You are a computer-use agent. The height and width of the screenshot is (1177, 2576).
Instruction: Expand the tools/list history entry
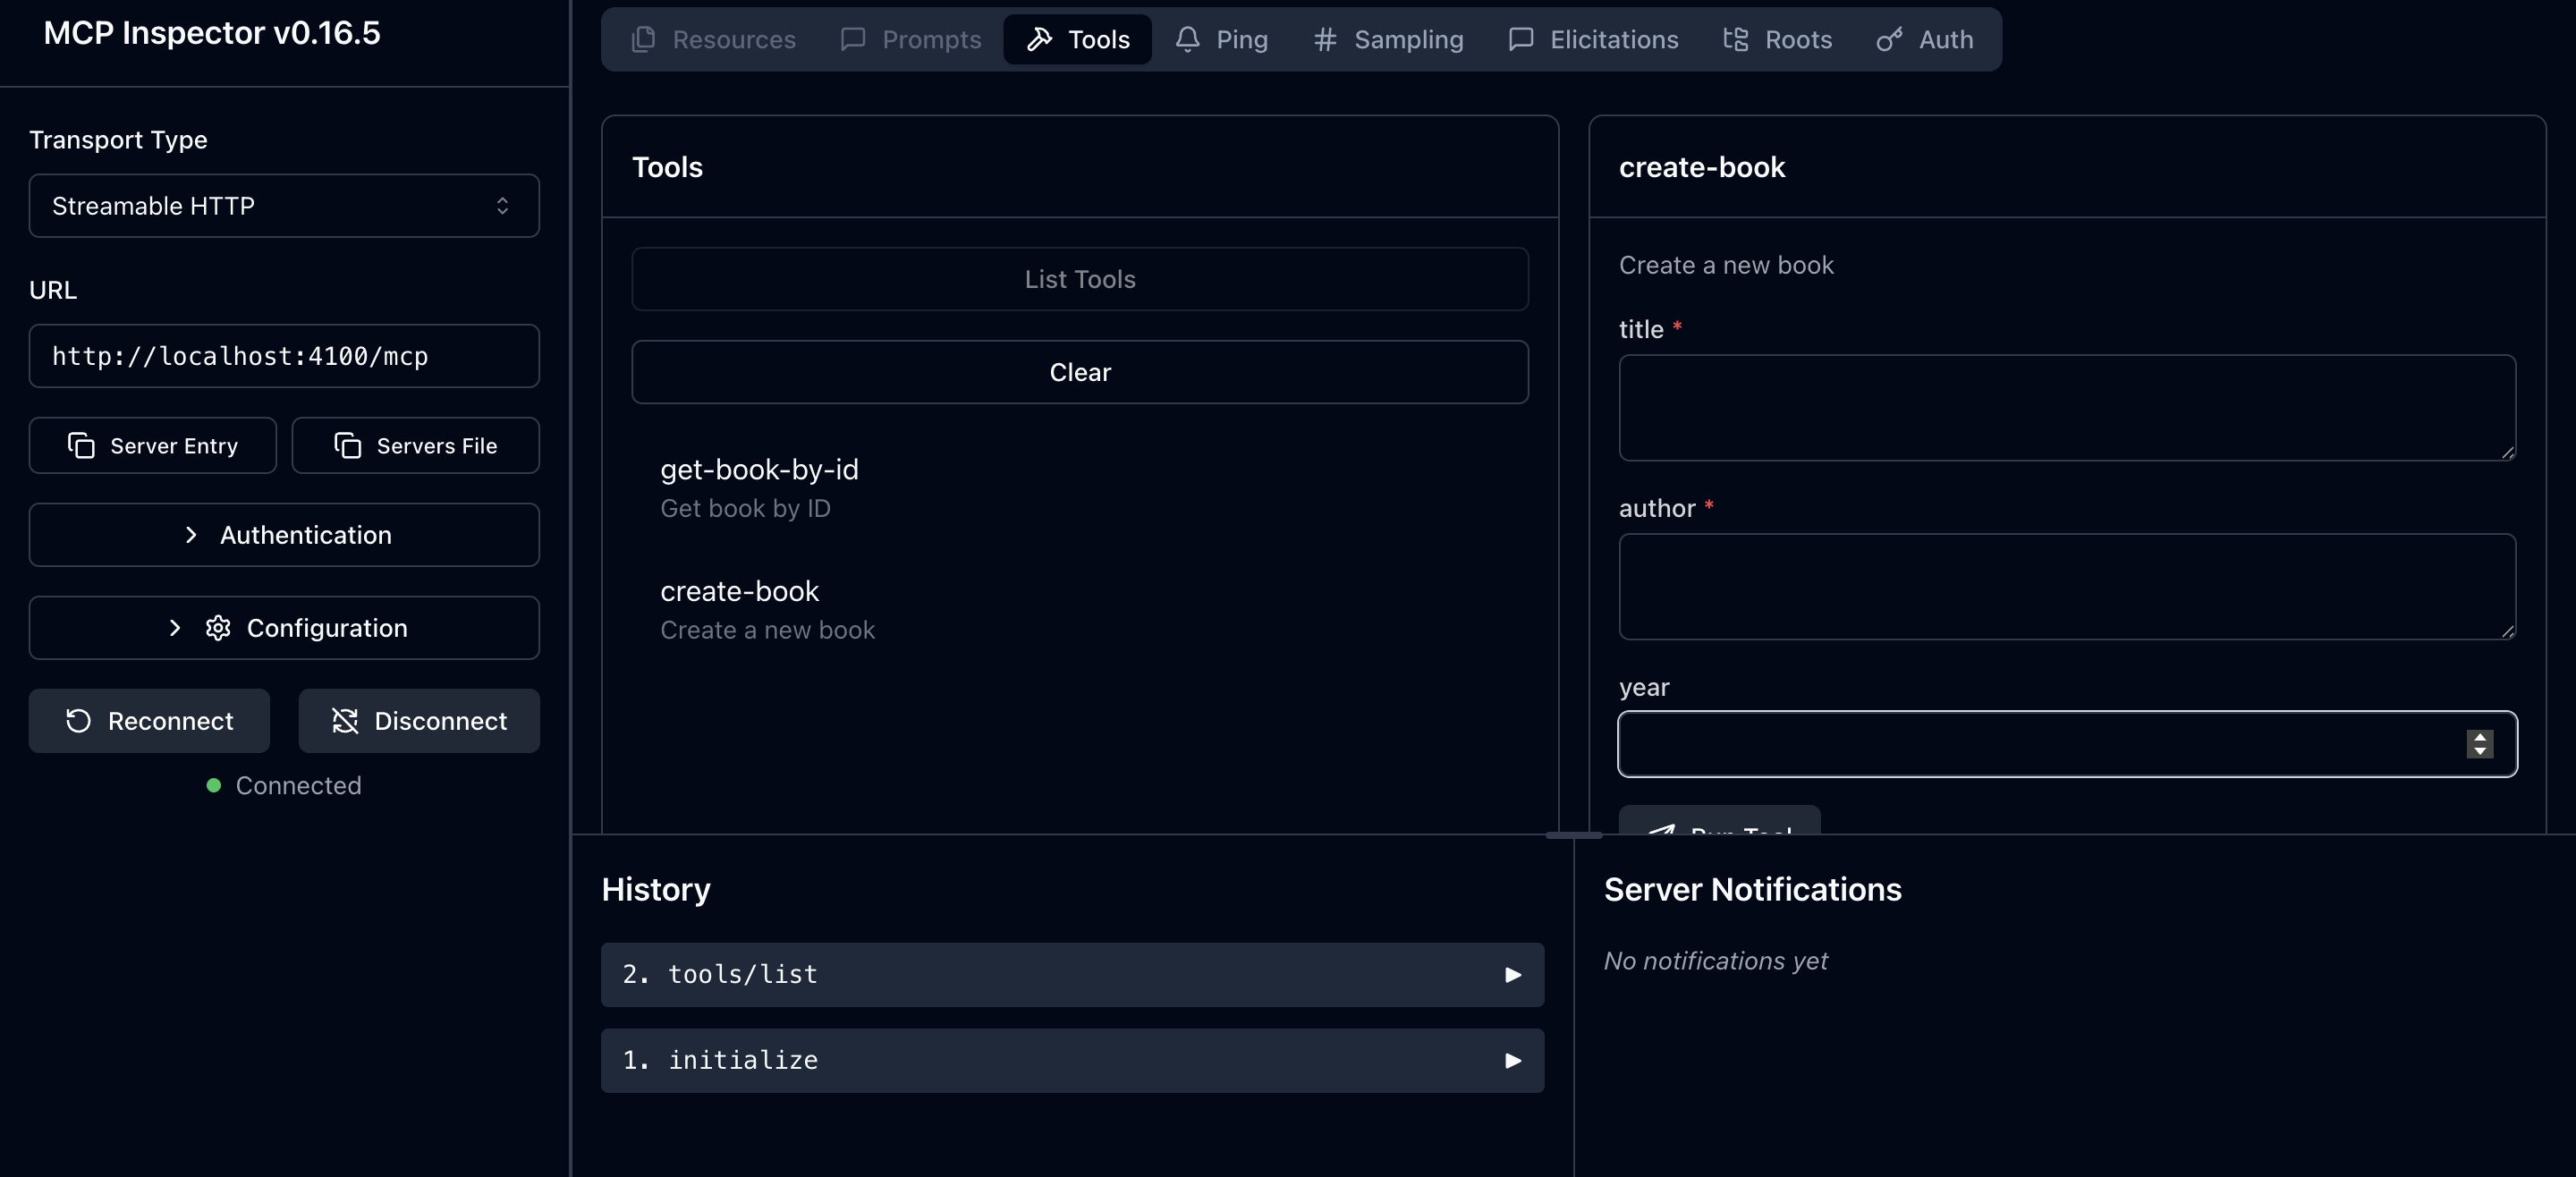1073,975
